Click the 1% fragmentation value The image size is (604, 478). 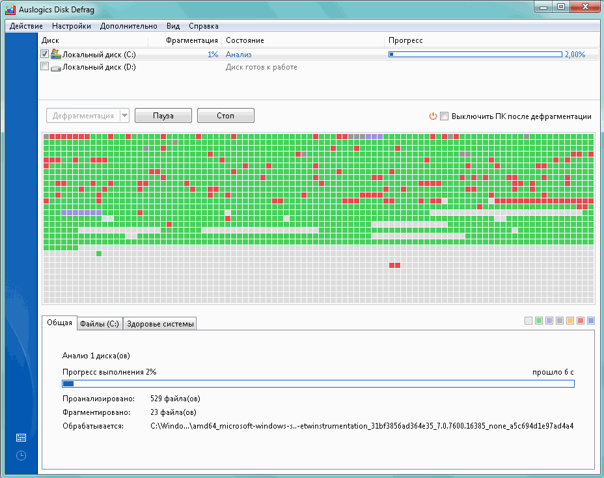pyautogui.click(x=213, y=54)
